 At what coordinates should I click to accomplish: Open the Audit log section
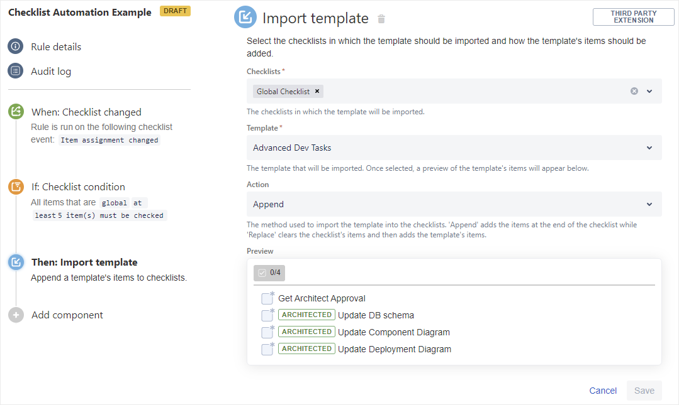51,71
